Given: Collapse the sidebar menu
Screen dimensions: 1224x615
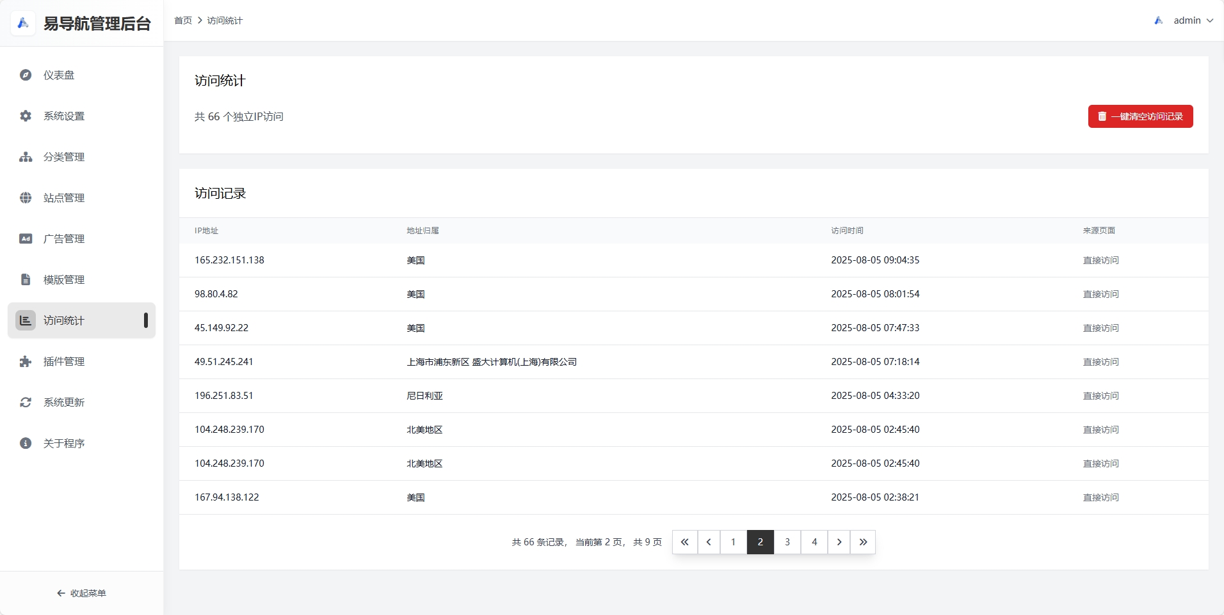Looking at the screenshot, I should pyautogui.click(x=81, y=593).
